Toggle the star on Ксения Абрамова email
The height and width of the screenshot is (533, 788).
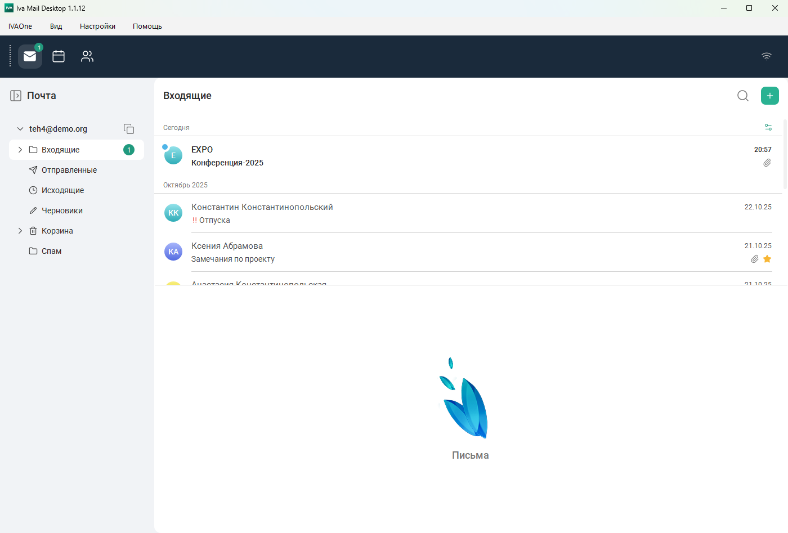(x=767, y=259)
